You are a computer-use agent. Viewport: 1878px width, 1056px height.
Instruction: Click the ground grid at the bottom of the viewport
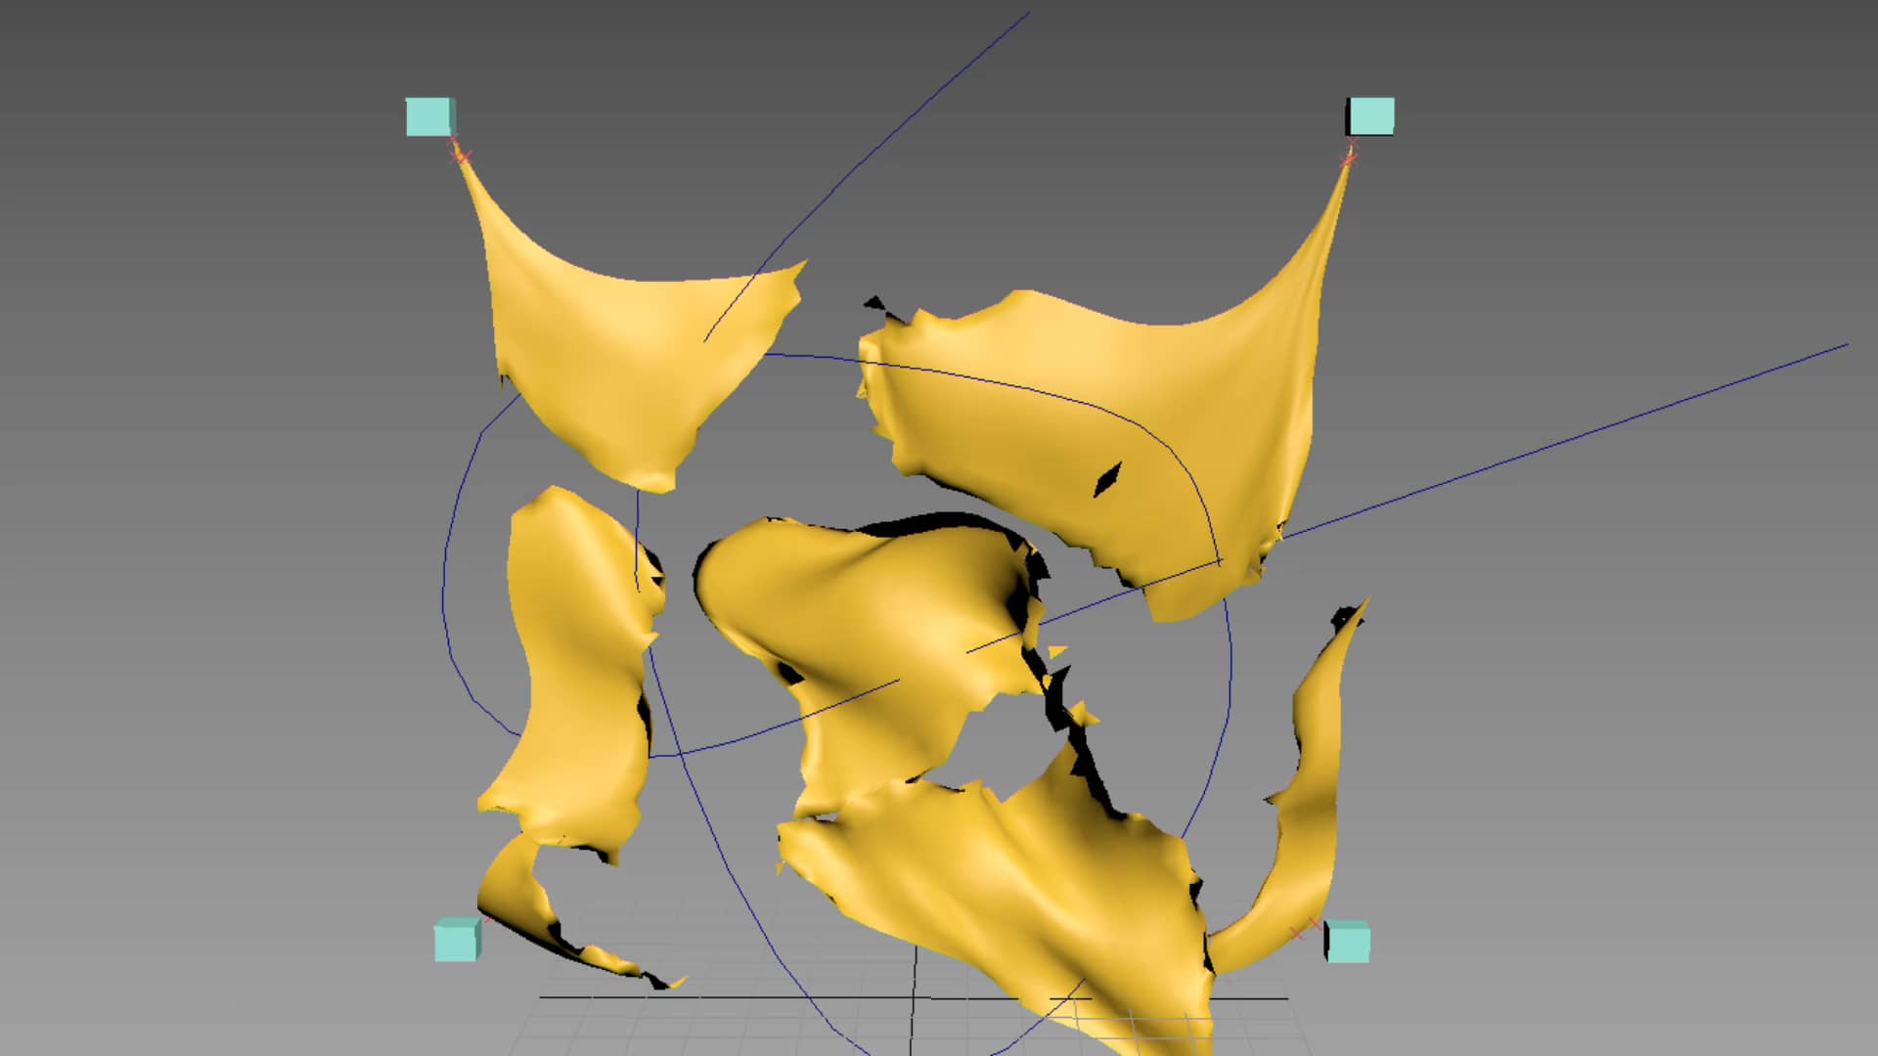point(685,1027)
